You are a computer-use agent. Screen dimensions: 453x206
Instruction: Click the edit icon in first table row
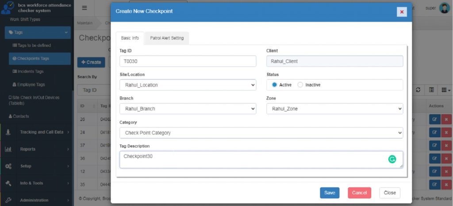click(x=434, y=120)
